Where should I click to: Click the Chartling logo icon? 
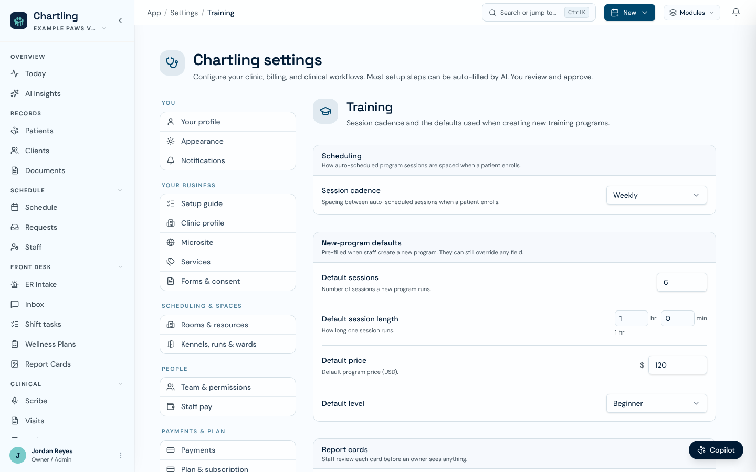(19, 20)
